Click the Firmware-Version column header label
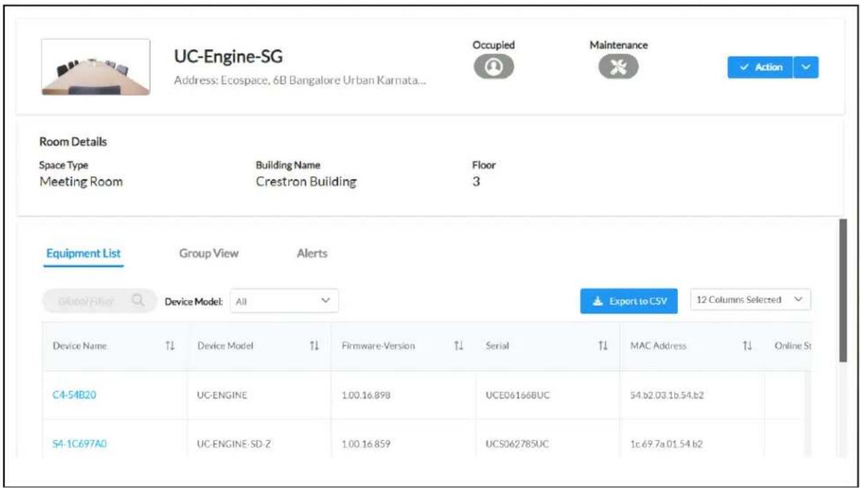860x488 pixels. coord(378,346)
